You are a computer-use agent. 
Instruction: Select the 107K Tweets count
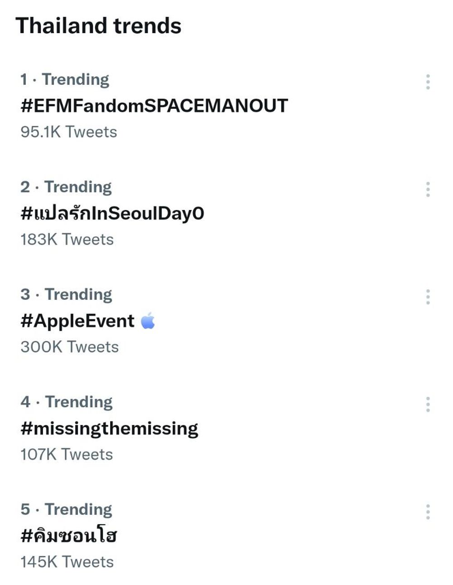[67, 454]
